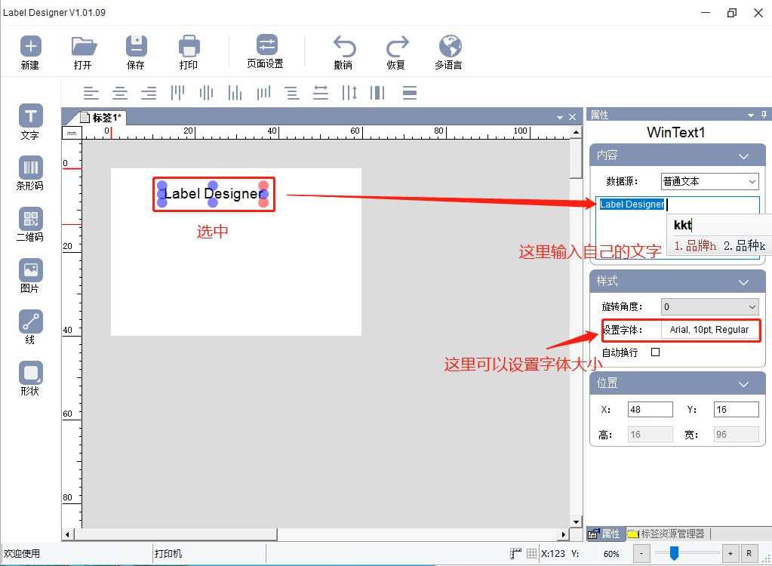Screen dimensions: 772x566
Task: Click horizontal scrollbar right arrow
Action: coord(563,534)
